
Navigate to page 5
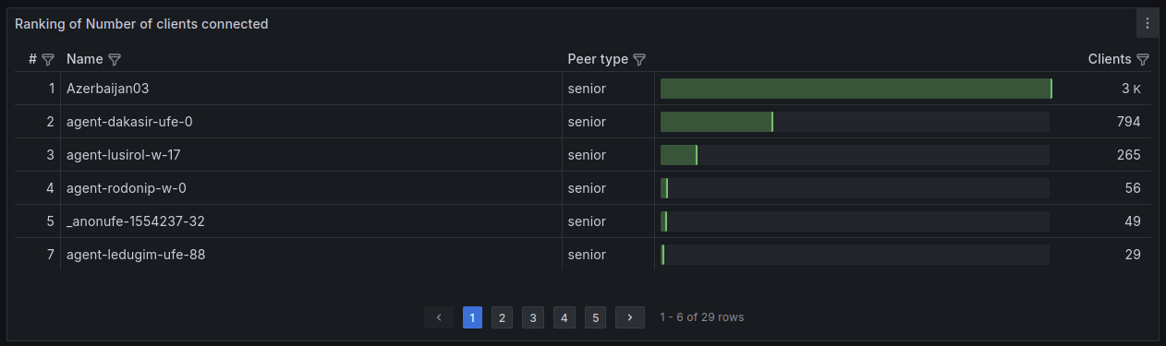coord(596,317)
